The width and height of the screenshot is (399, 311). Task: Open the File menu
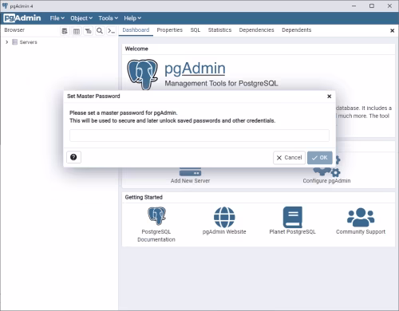[x=57, y=18]
